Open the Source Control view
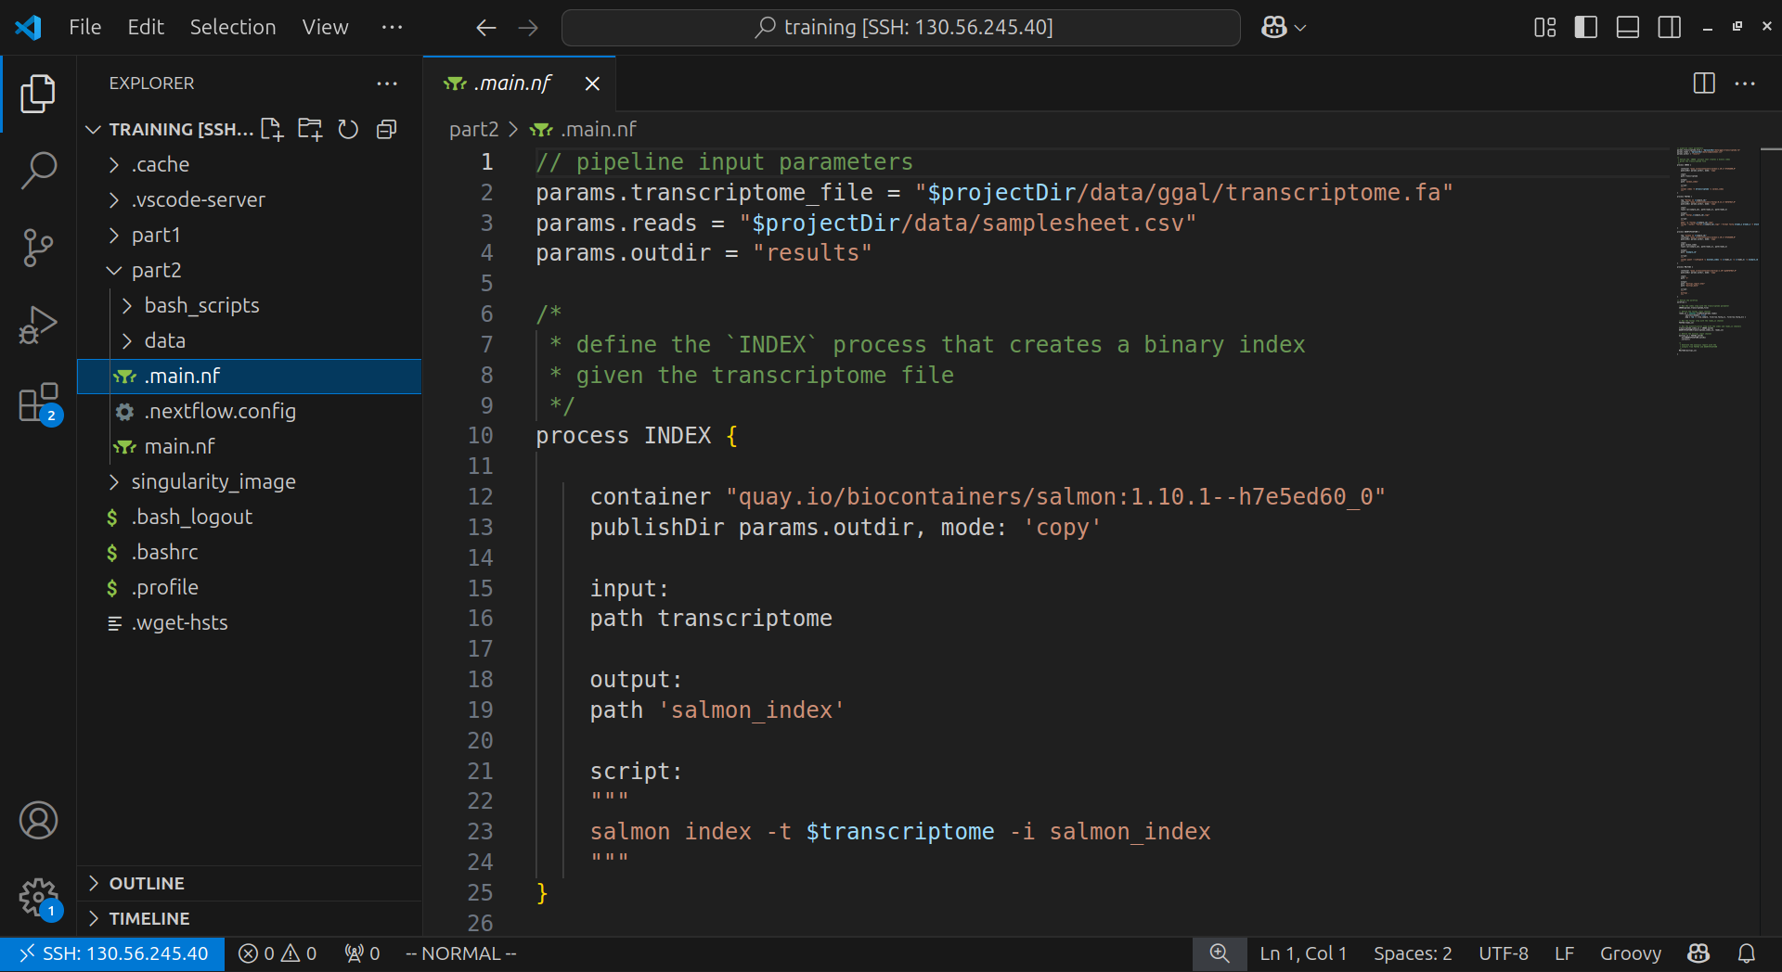Image resolution: width=1782 pixels, height=972 pixels. coord(38,248)
